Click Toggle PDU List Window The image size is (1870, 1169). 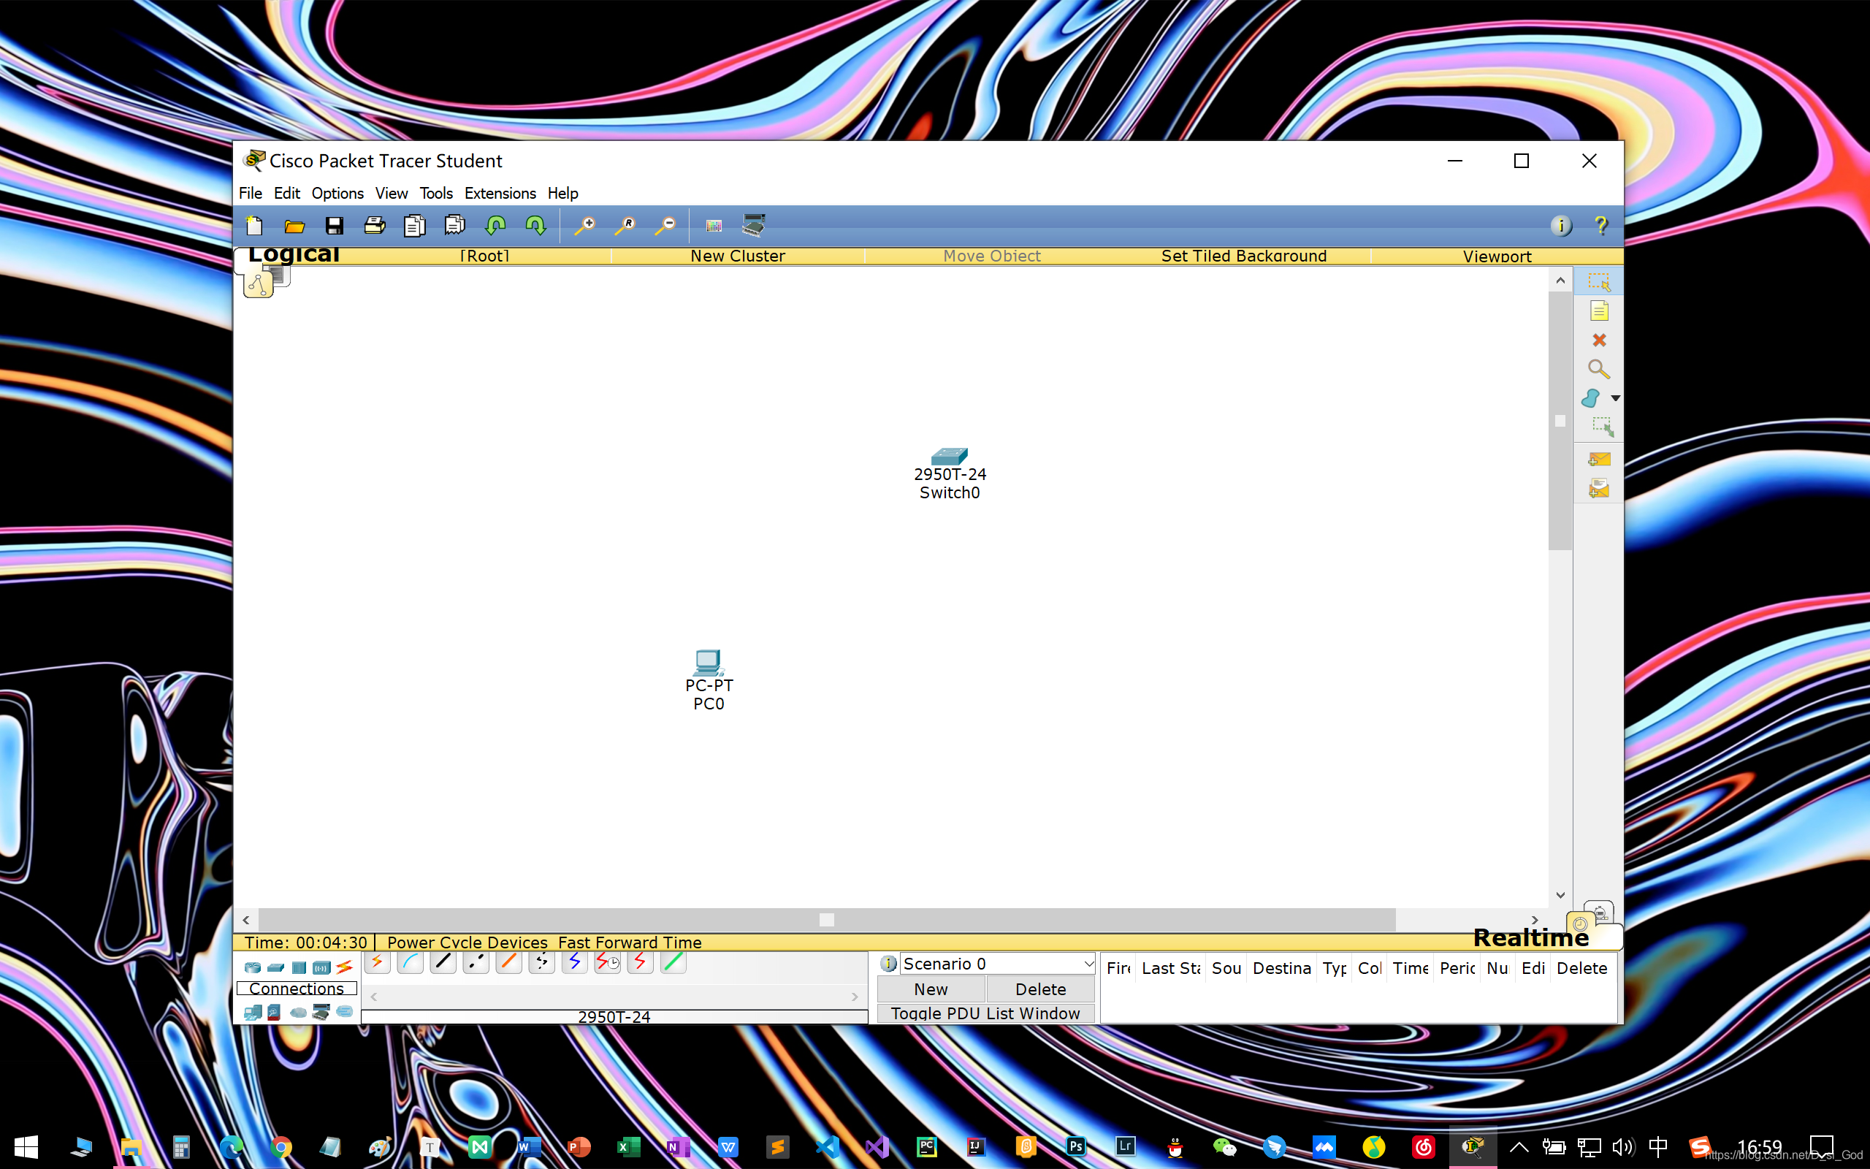[x=985, y=1013]
